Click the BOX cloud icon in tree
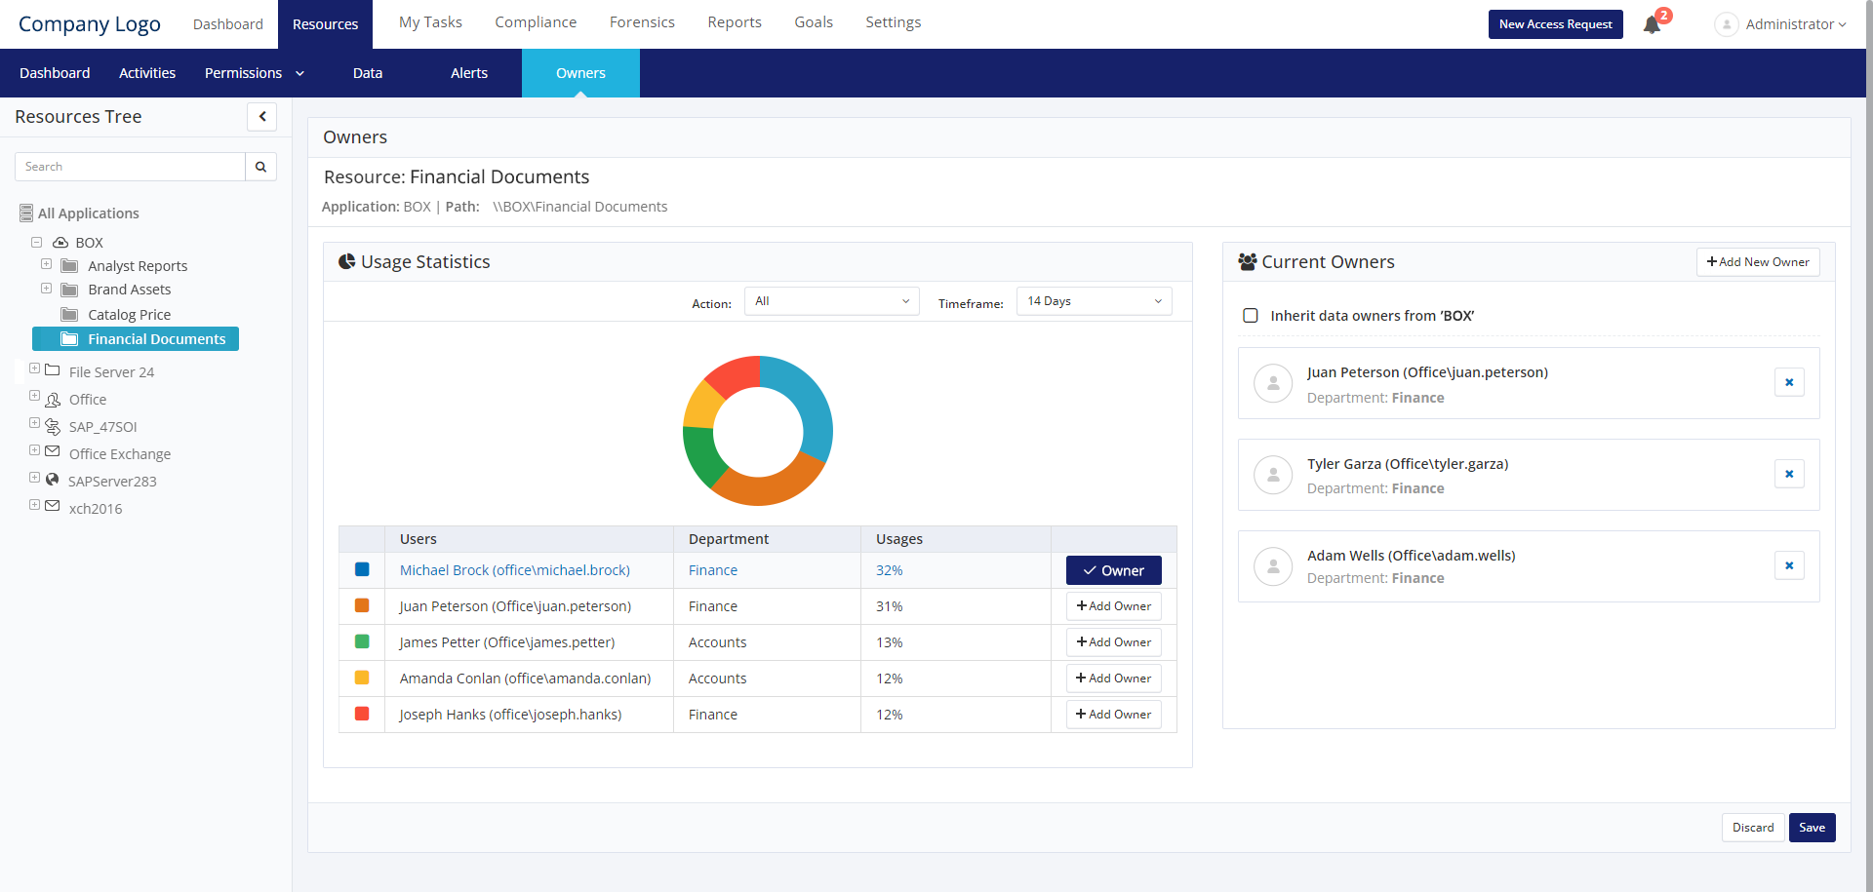1873x892 pixels. coord(60,243)
